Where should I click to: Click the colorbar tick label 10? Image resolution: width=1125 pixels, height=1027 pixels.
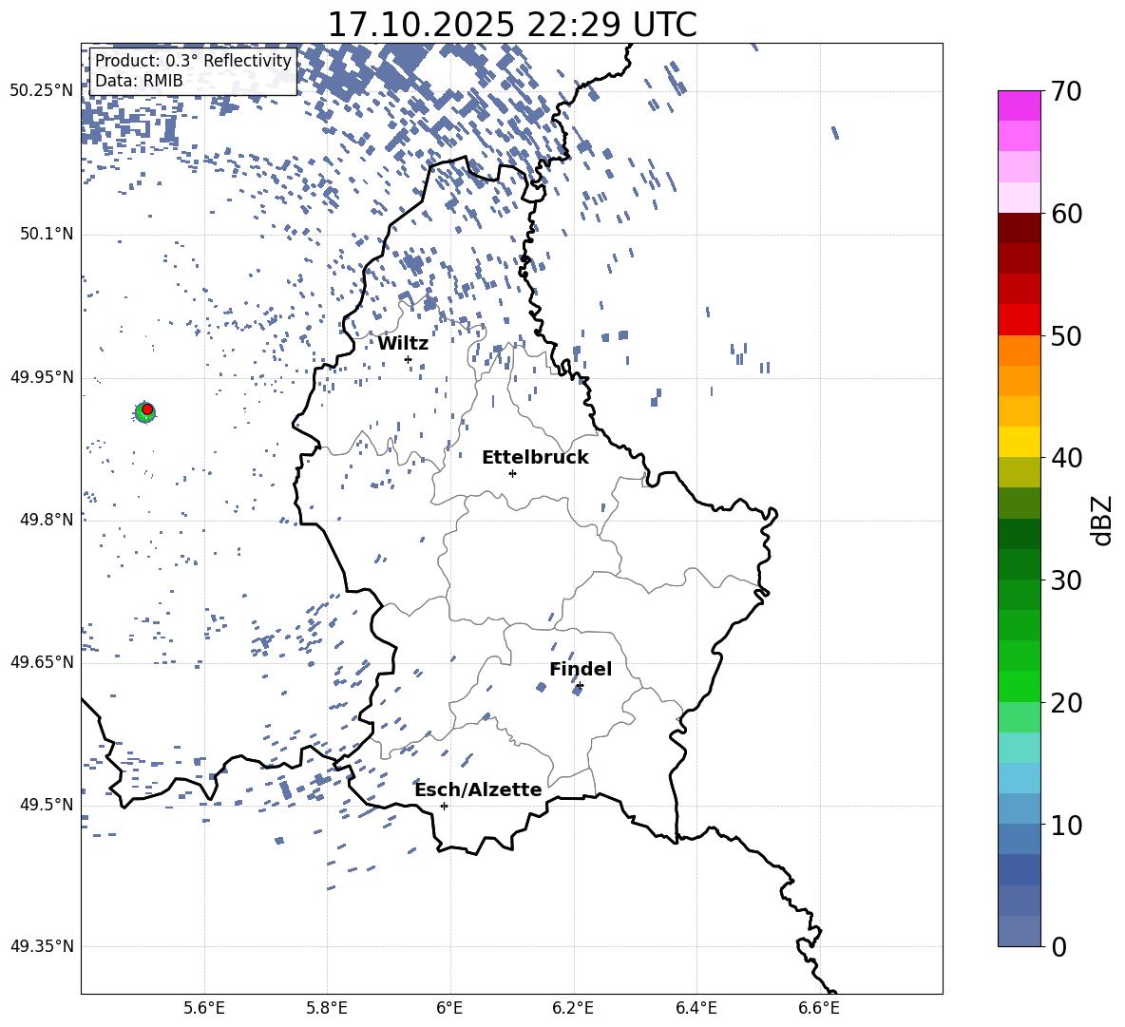1066,825
